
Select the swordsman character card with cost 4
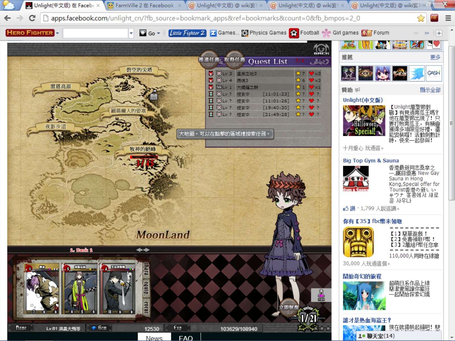click(117, 289)
